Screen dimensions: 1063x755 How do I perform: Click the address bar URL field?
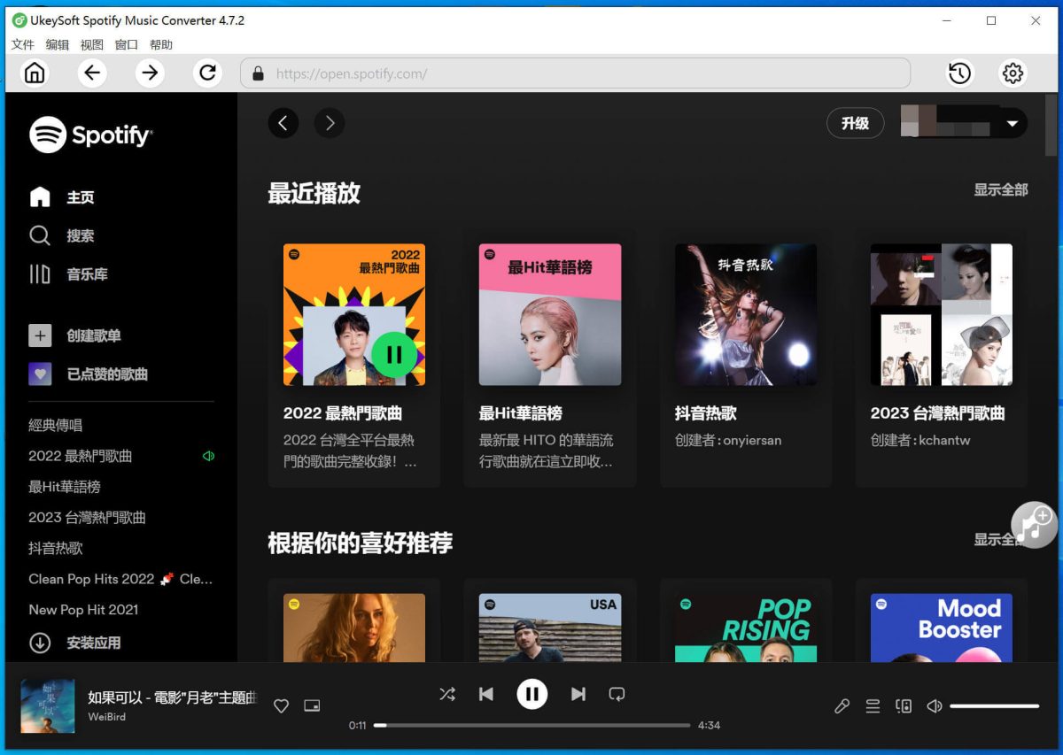pos(576,73)
